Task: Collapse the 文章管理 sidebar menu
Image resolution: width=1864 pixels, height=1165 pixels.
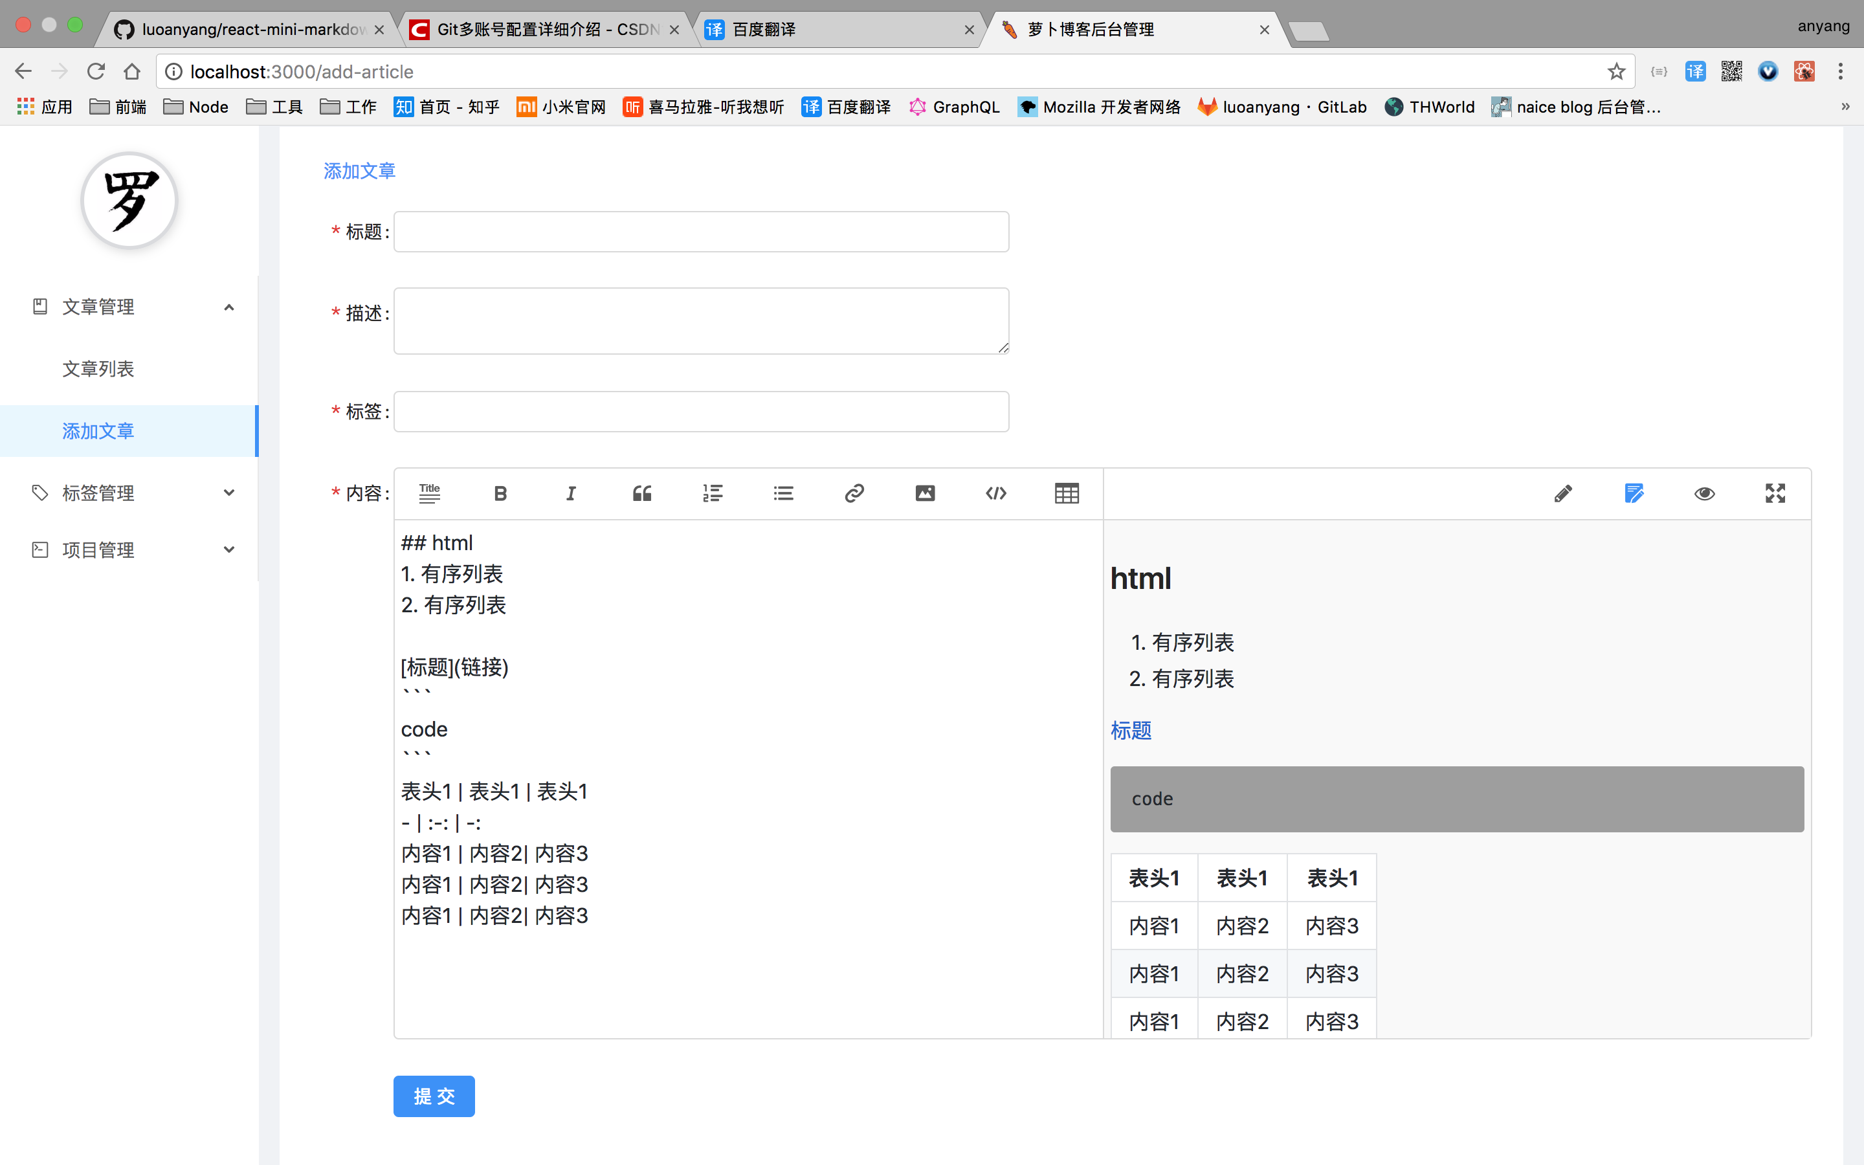Action: tap(129, 307)
